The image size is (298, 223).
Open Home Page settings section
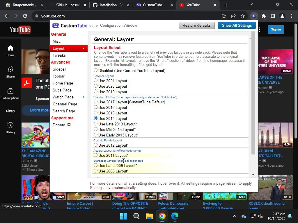click(x=68, y=83)
